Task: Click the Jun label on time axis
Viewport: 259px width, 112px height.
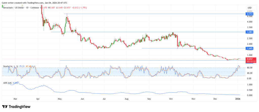Action: pos(82,99)
